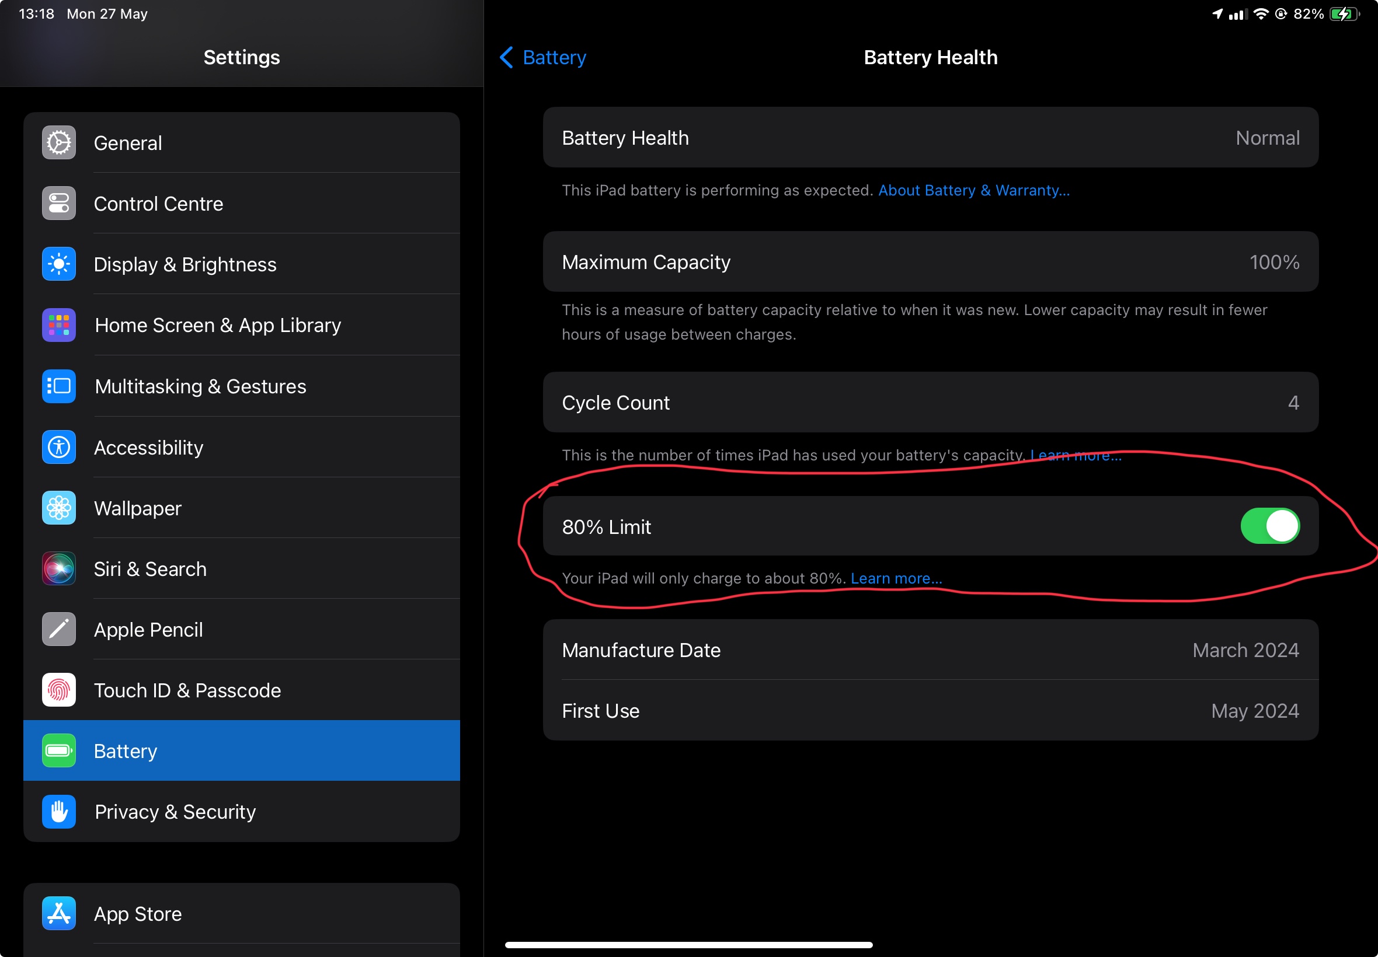
Task: Click the General gear icon
Action: (59, 143)
